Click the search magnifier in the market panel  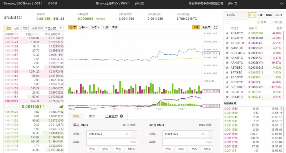coord(227,22)
